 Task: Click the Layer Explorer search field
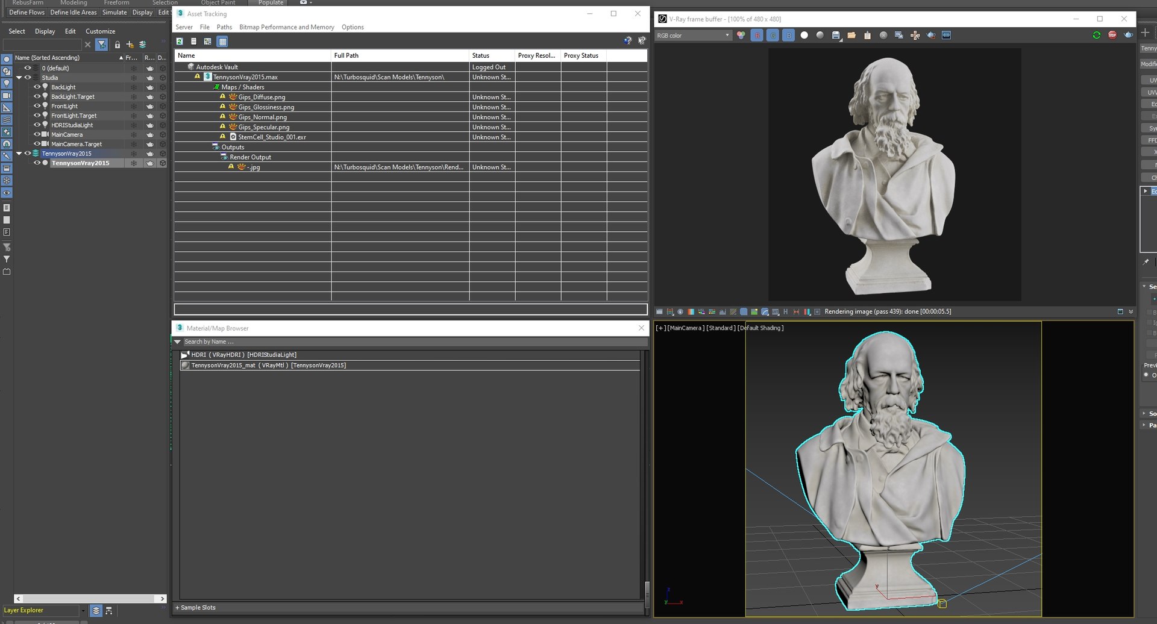42,45
